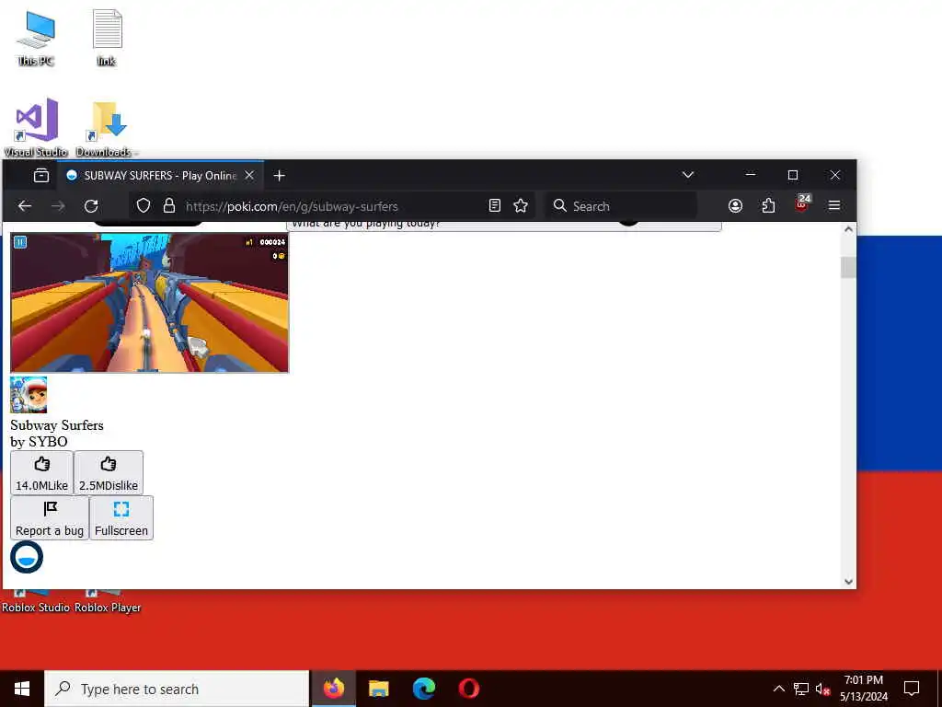Open the Firefox account icon
Viewport: 942px width, 707px height.
coord(735,206)
